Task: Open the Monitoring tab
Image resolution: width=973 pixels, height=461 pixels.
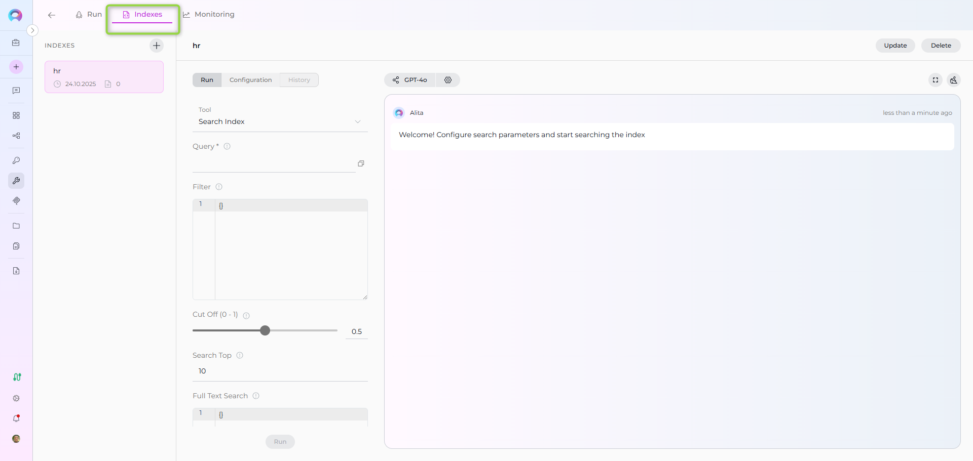Action: pyautogui.click(x=209, y=15)
